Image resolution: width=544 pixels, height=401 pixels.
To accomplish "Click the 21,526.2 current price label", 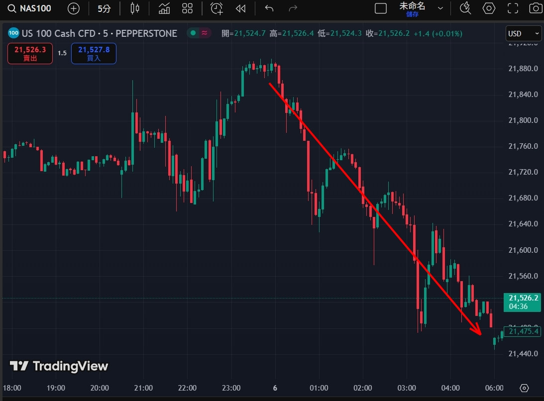I will pyautogui.click(x=522, y=302).
